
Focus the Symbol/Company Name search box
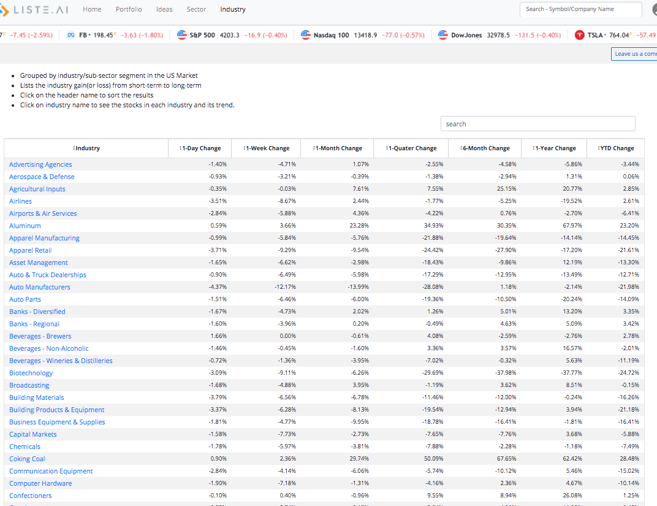(x=581, y=9)
